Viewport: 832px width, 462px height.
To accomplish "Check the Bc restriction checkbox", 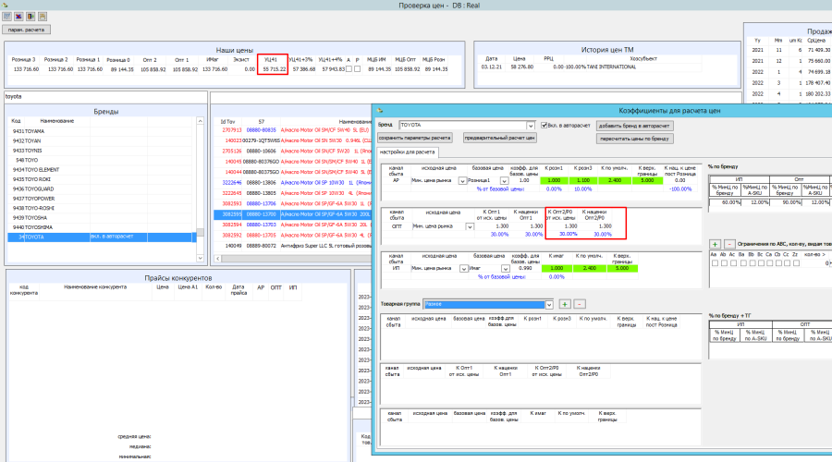I will (x=761, y=263).
